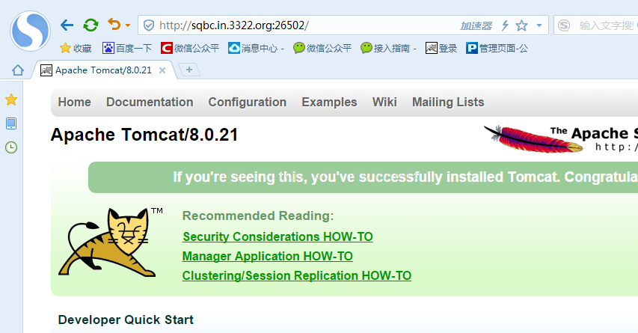Screen dimensions: 638x333
Task: Open Manager Application HOW-TO link
Action: coord(267,256)
